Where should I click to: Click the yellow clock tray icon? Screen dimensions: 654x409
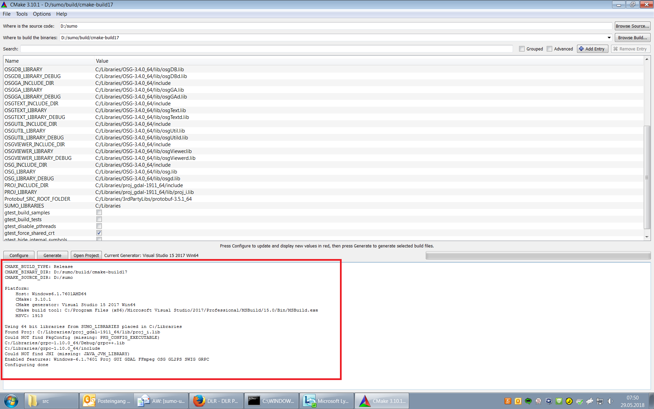pos(569,401)
